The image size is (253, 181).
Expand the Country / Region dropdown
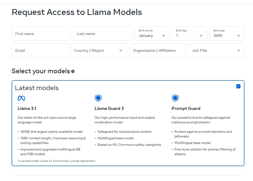click(x=98, y=50)
